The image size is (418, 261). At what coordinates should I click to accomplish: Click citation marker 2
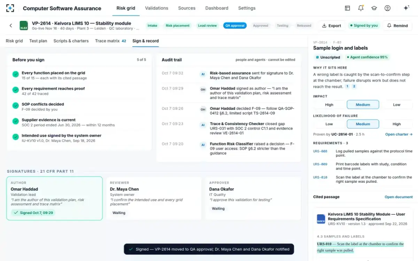[354, 86]
